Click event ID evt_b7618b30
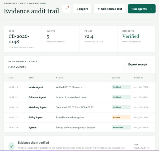159x151 pixels. (141, 107)
